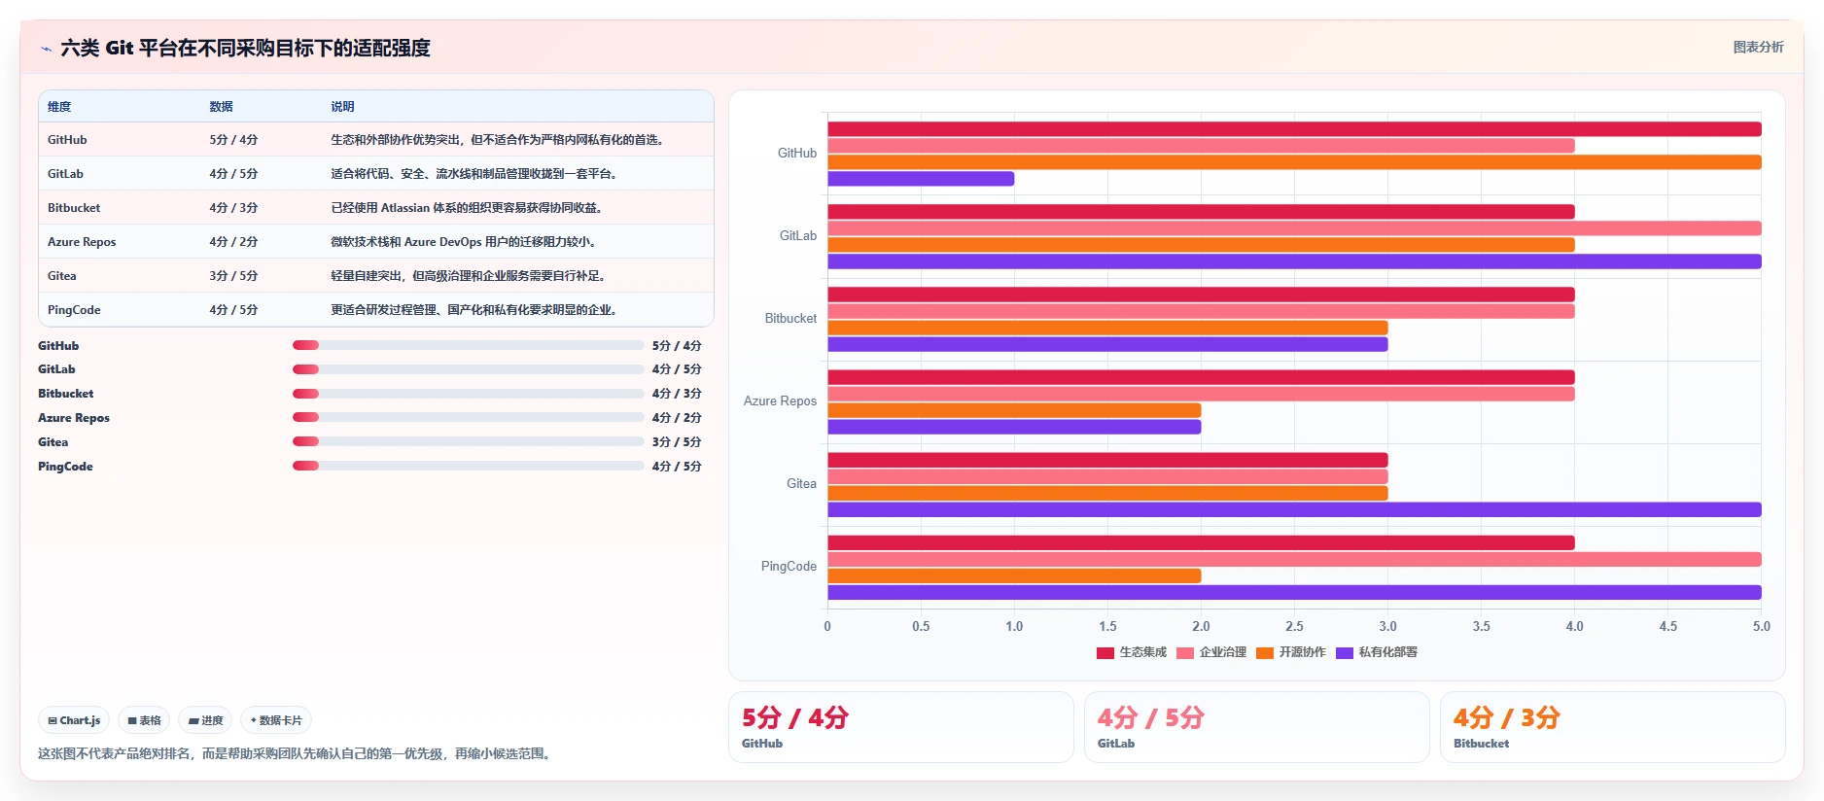Click the footnote '这张图不代表产品绝对排名…'
The height and width of the screenshot is (801, 1824).
coord(297,753)
